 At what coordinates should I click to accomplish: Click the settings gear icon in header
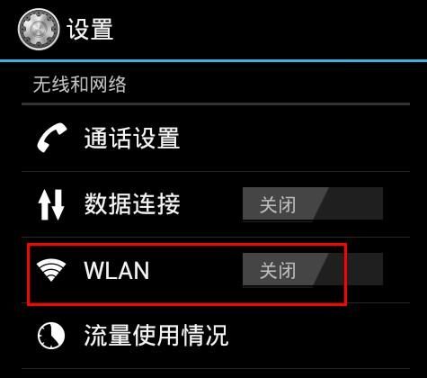(x=39, y=29)
